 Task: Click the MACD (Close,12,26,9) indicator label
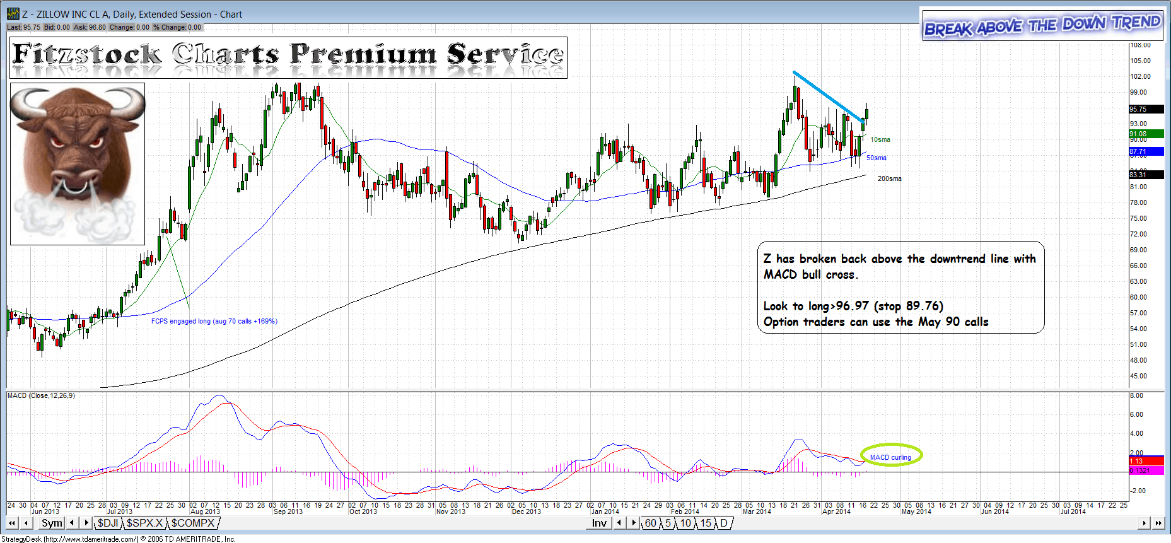coord(41,395)
